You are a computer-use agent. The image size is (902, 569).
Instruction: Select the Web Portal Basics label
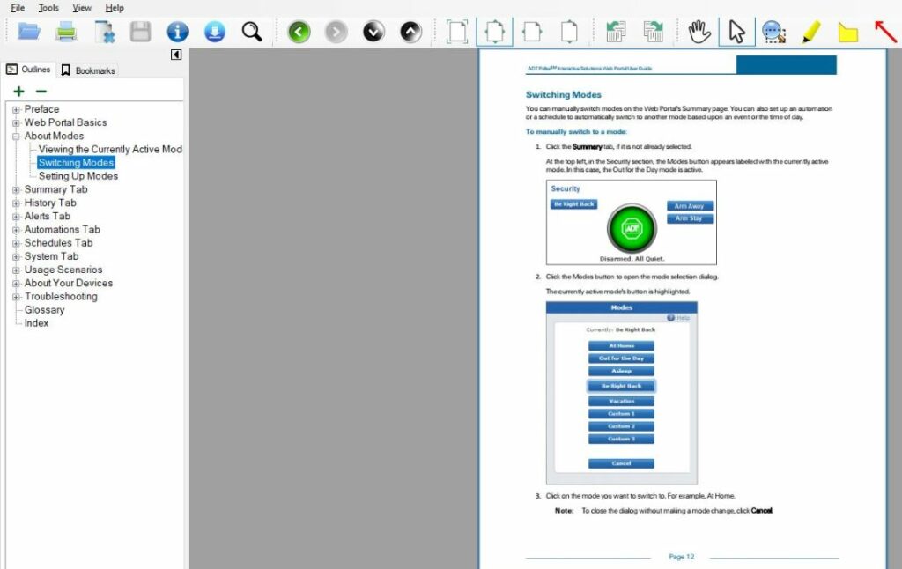[65, 122]
